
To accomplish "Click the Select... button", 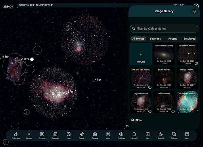I will click(136, 120).
